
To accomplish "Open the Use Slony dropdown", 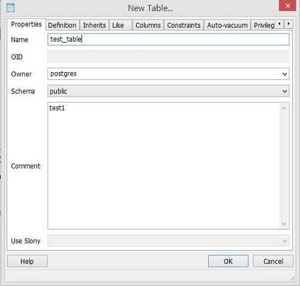I will 169,241.
